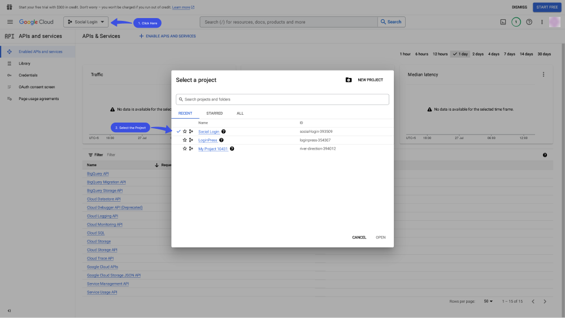
Task: Select the 7 days time range
Action: 510,54
